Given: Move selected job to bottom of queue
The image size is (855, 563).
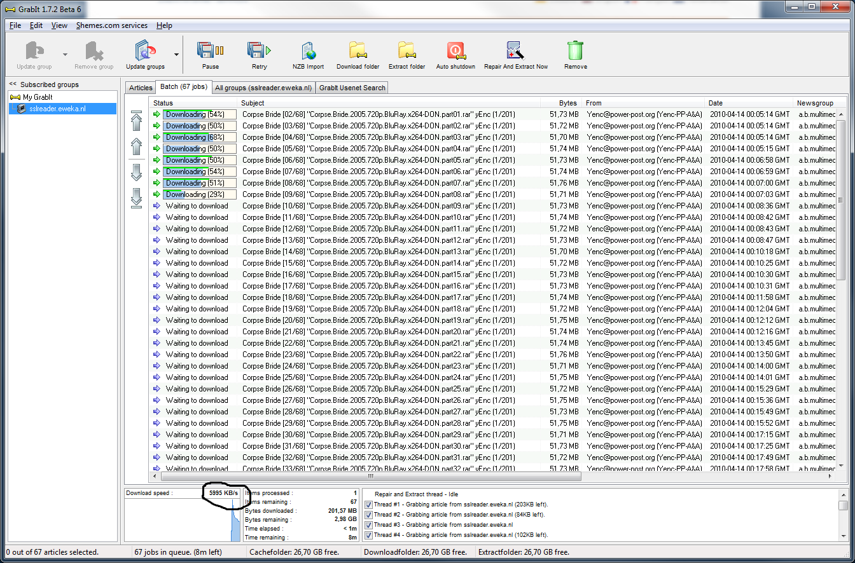Looking at the screenshot, I should [x=136, y=198].
